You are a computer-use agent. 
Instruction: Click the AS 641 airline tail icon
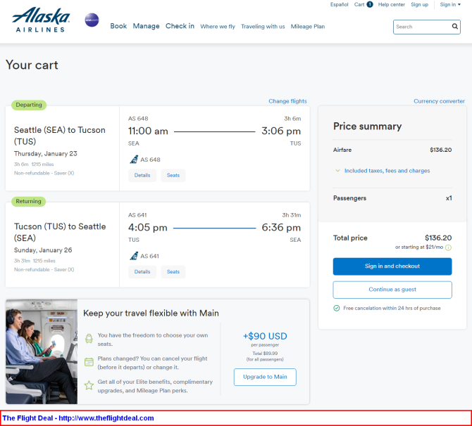coord(134,256)
